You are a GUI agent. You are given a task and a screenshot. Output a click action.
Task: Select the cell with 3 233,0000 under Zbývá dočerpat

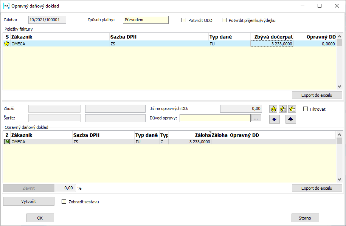(x=272, y=44)
